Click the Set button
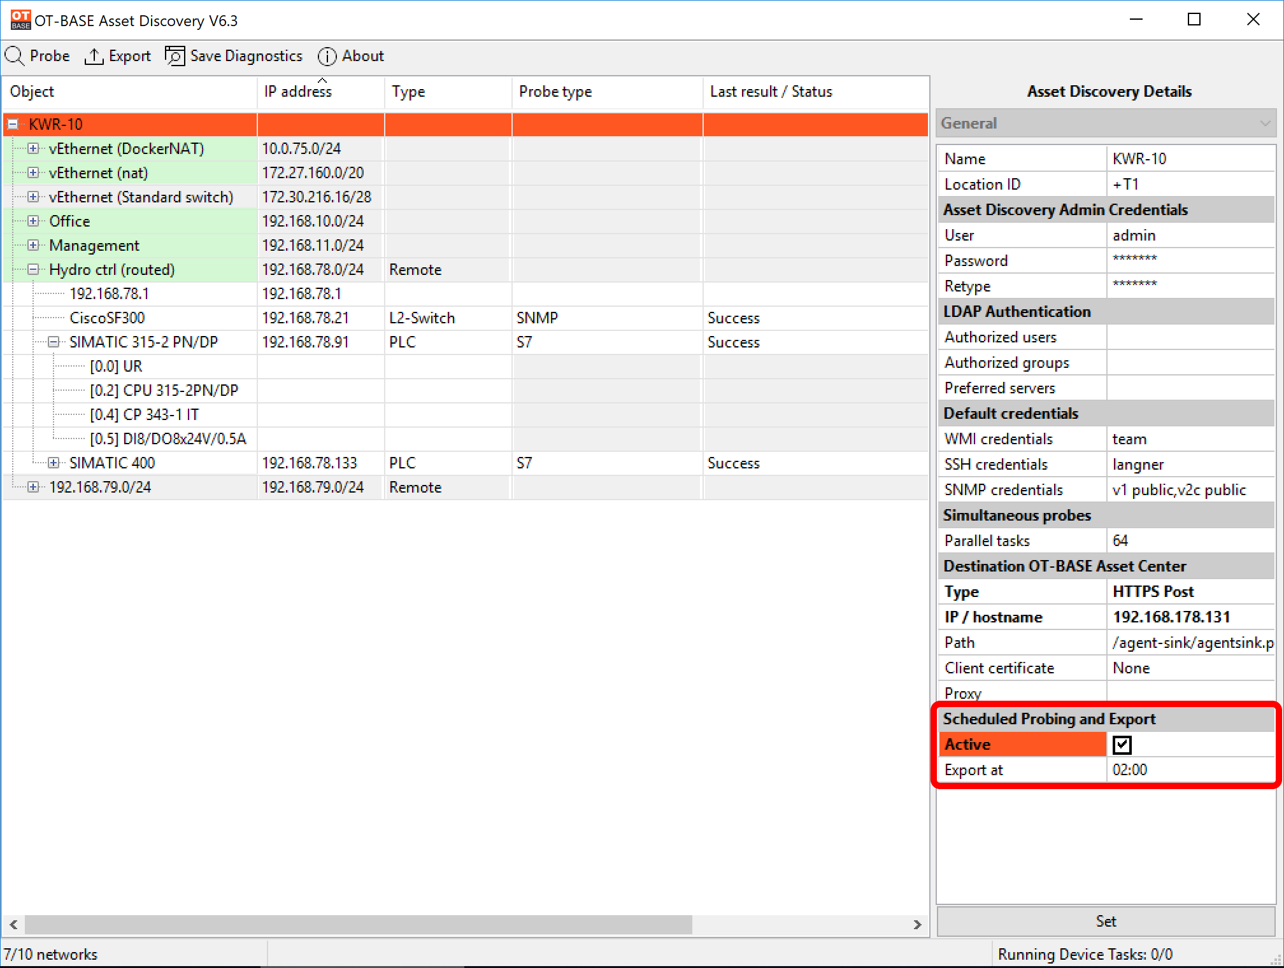The height and width of the screenshot is (968, 1284). [x=1106, y=921]
